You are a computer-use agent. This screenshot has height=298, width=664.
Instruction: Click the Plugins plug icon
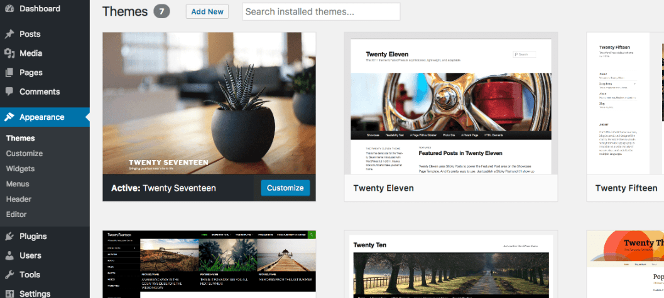click(x=9, y=237)
